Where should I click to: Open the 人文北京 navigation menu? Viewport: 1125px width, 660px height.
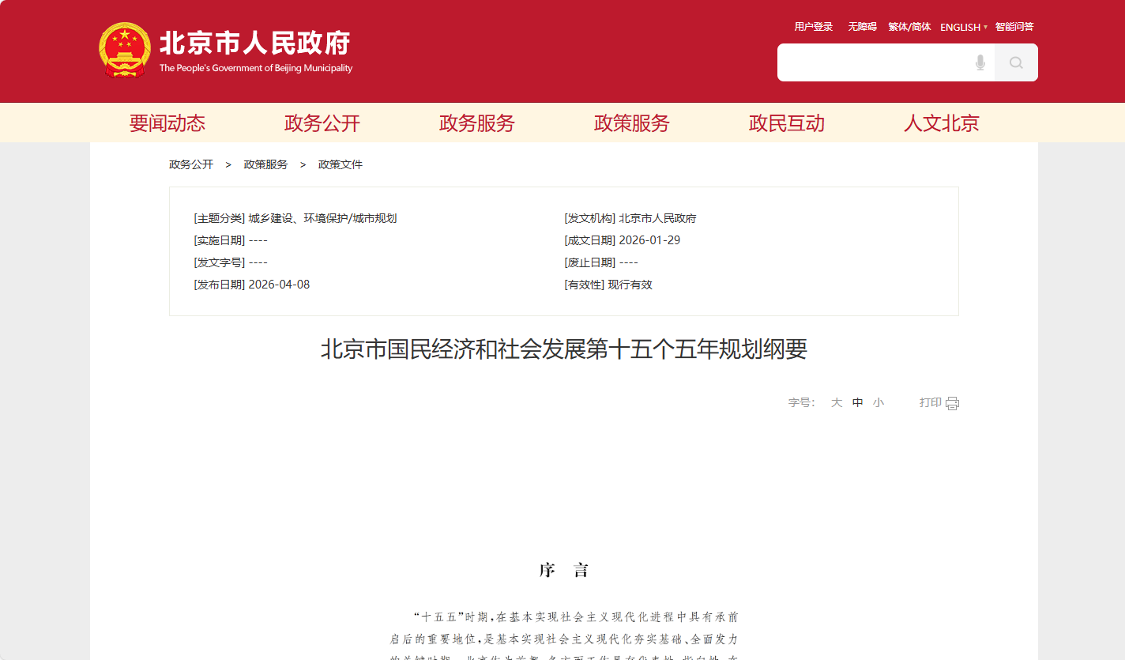(942, 123)
